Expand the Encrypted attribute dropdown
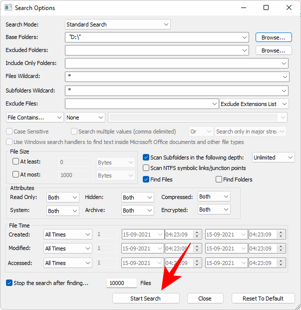 (214, 210)
